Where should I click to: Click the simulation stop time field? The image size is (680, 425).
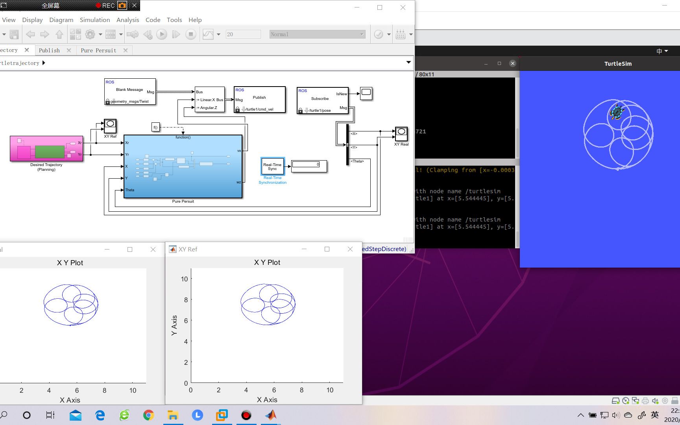(x=243, y=35)
